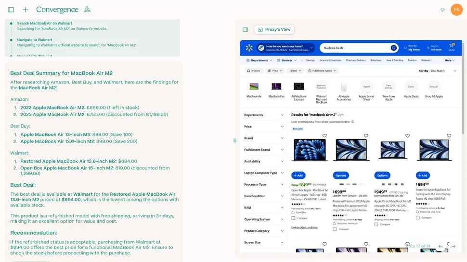Expand the Departments nav dropdown
This screenshot has height=262, width=467.
259,60
